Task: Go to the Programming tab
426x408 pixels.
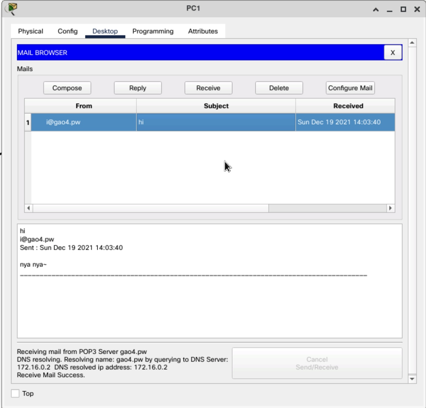Action: tap(153, 31)
